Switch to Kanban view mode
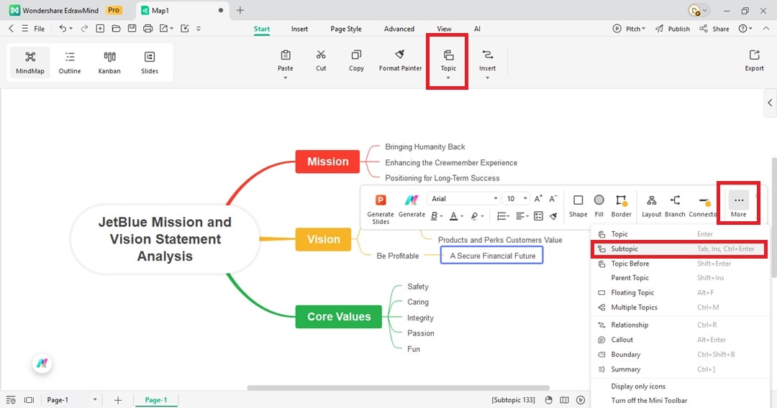This screenshot has width=777, height=408. [x=109, y=62]
